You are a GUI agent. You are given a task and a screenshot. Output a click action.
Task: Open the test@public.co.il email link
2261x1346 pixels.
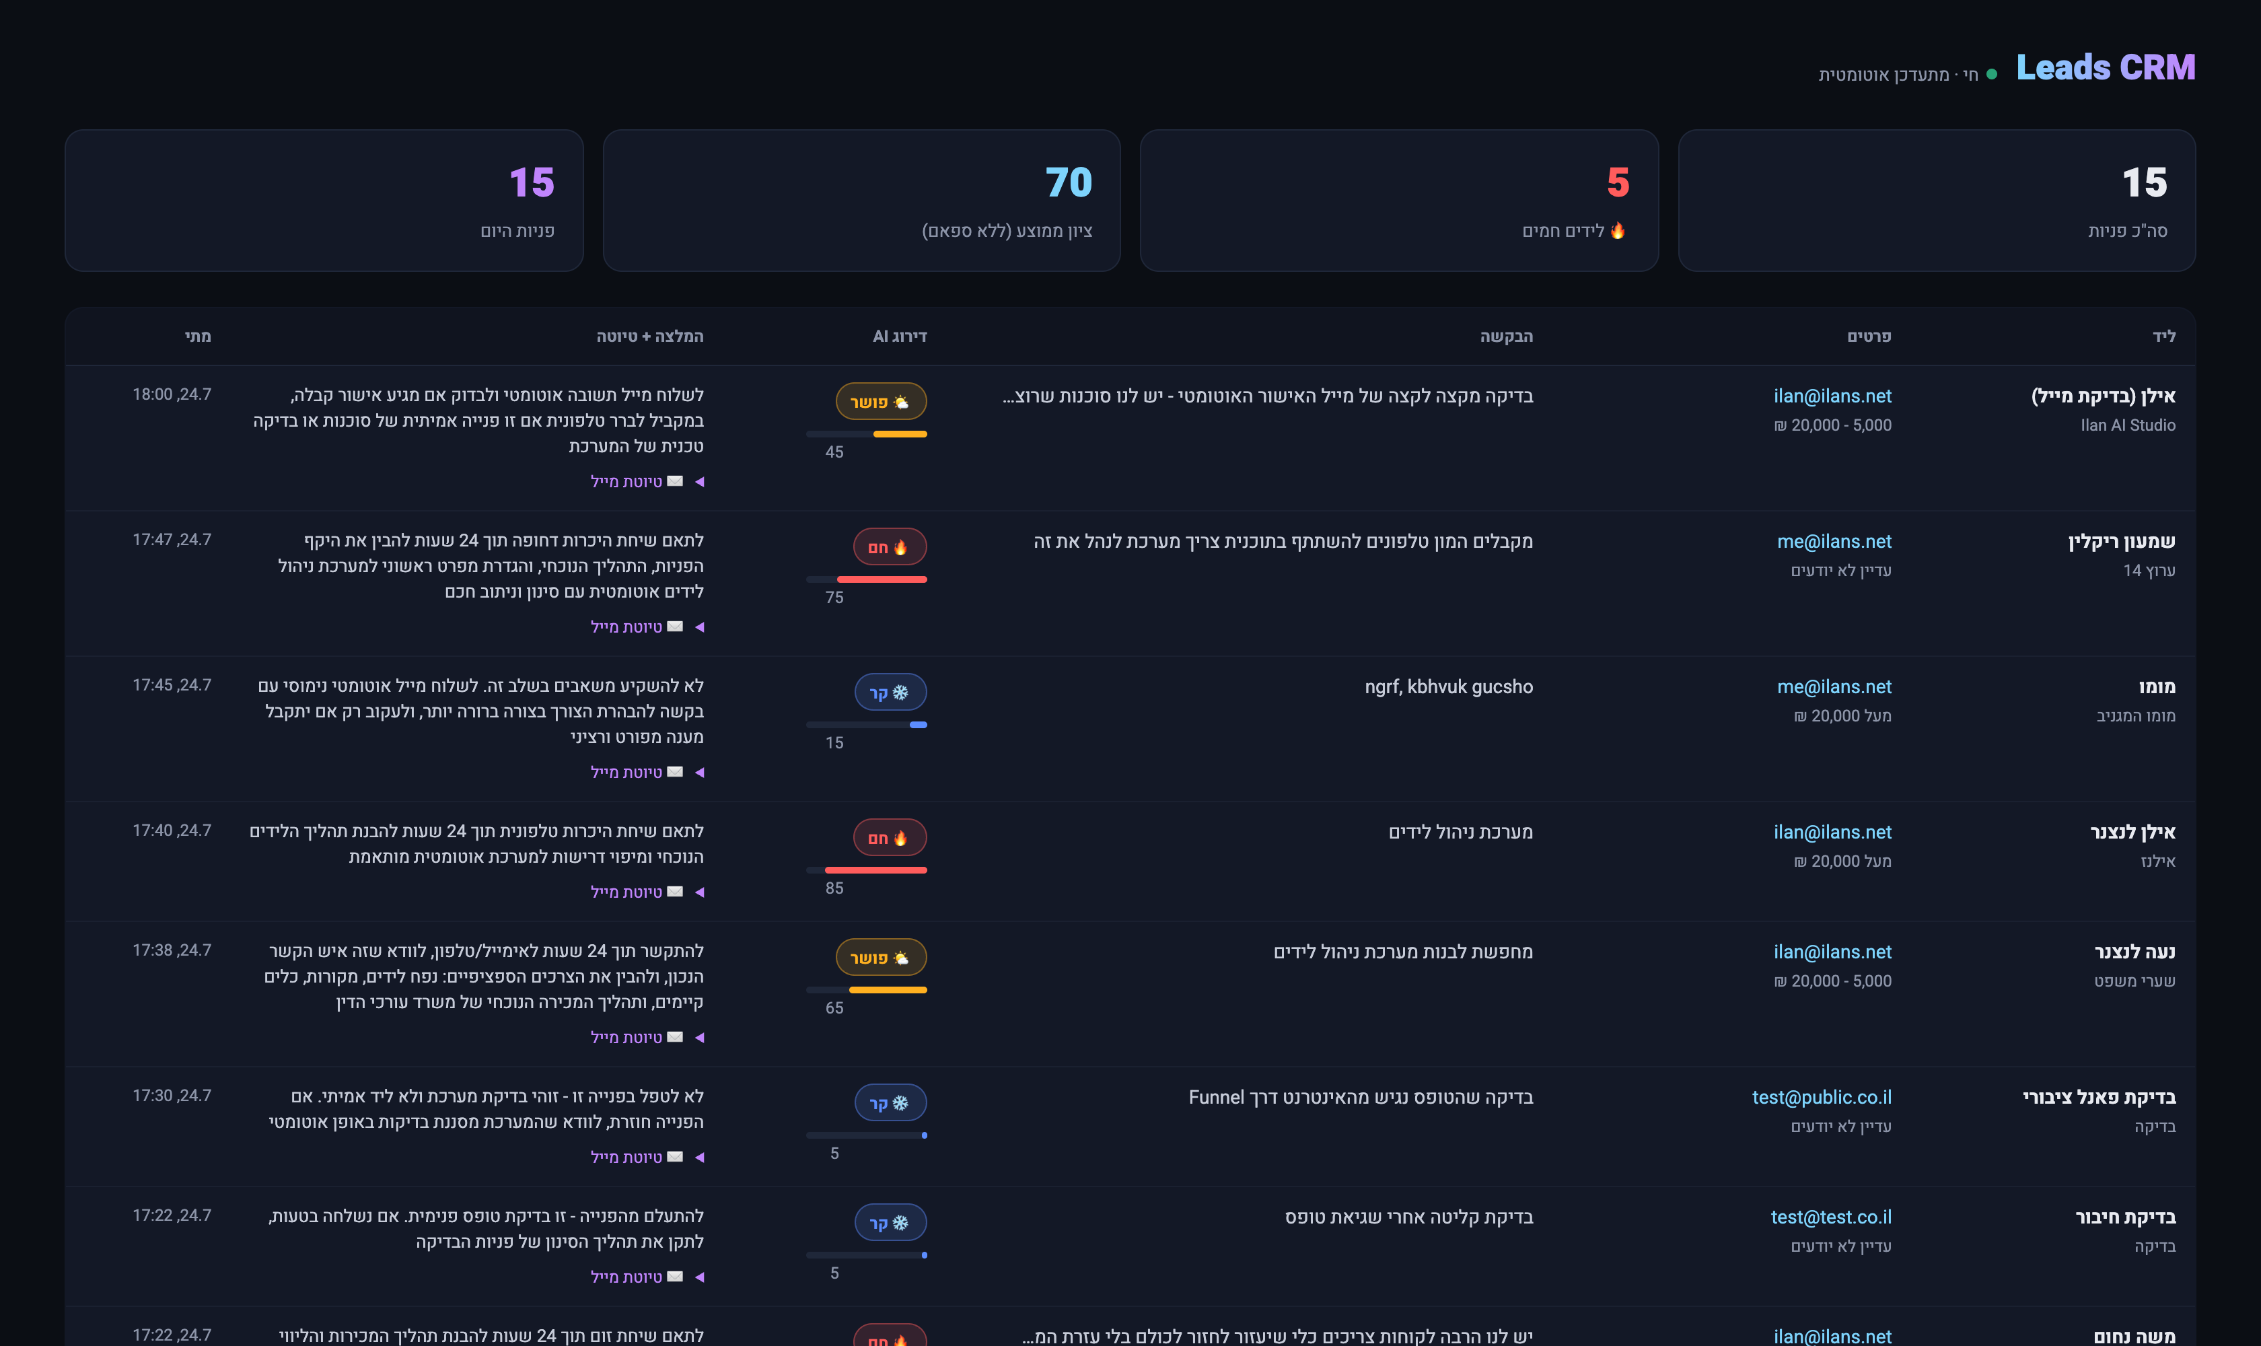coord(1821,1098)
